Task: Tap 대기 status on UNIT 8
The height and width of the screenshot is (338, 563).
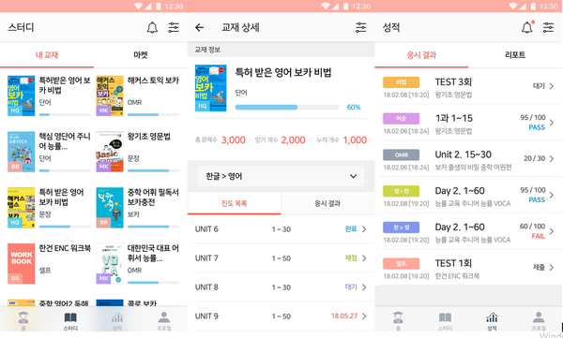Action: click(351, 287)
